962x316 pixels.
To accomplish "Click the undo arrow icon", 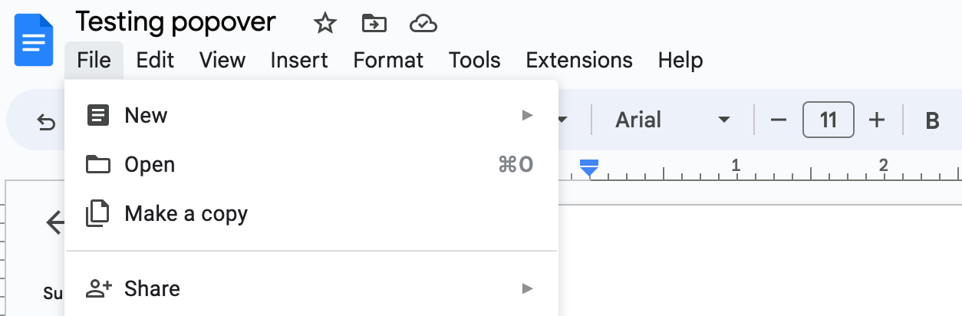I will pos(47,121).
